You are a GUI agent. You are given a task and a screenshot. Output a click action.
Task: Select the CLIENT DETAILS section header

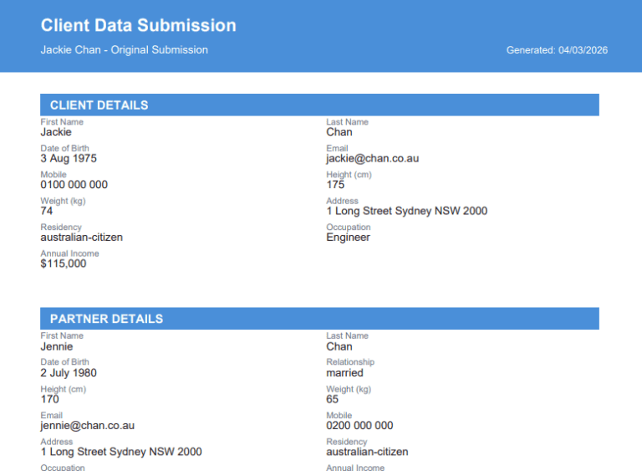(x=99, y=105)
